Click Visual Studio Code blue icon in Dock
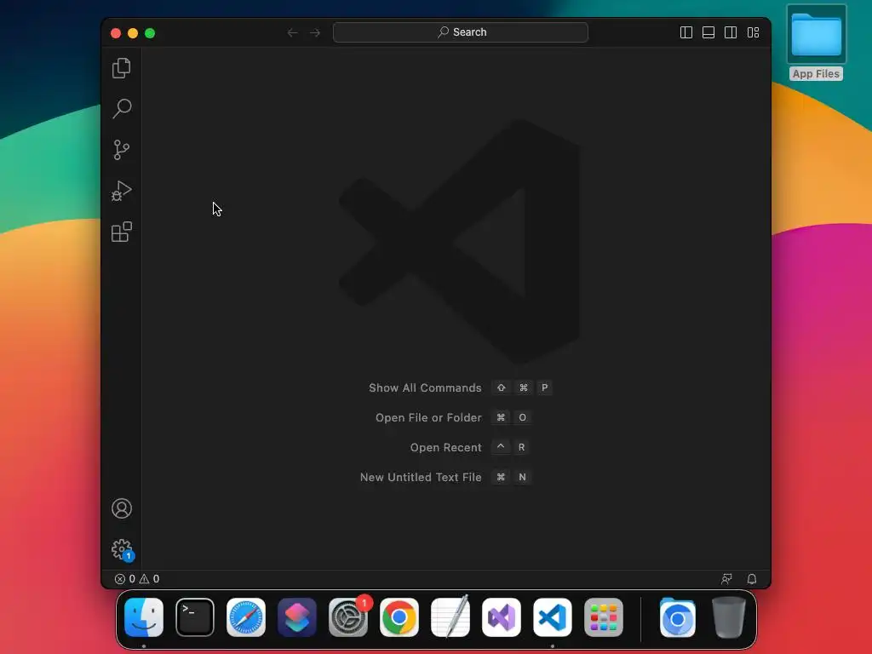Viewport: 872px width, 654px height. tap(552, 617)
